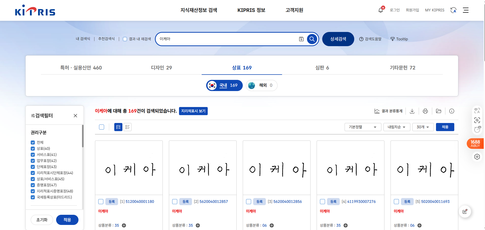Toggle 결과 내 재검색 checkbox

(x=125, y=39)
